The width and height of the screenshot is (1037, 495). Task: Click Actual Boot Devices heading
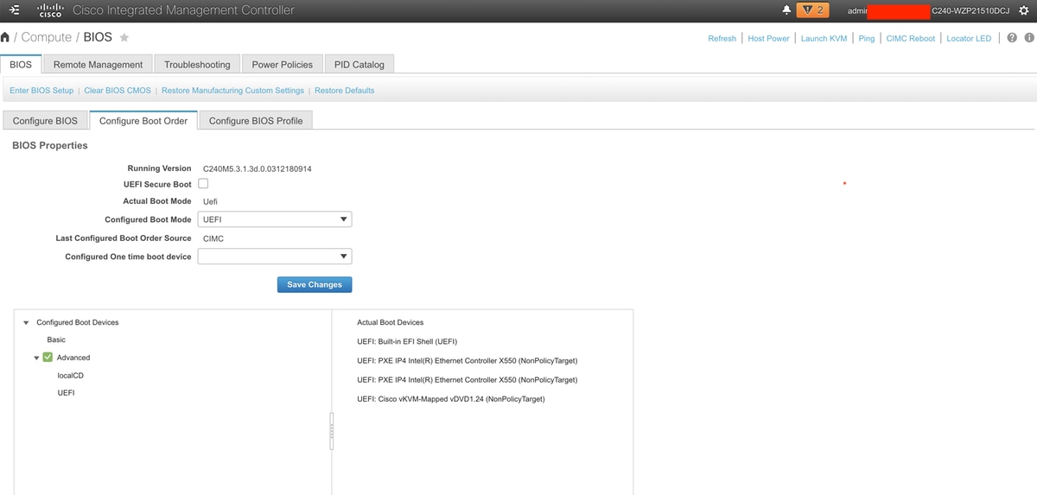point(391,322)
